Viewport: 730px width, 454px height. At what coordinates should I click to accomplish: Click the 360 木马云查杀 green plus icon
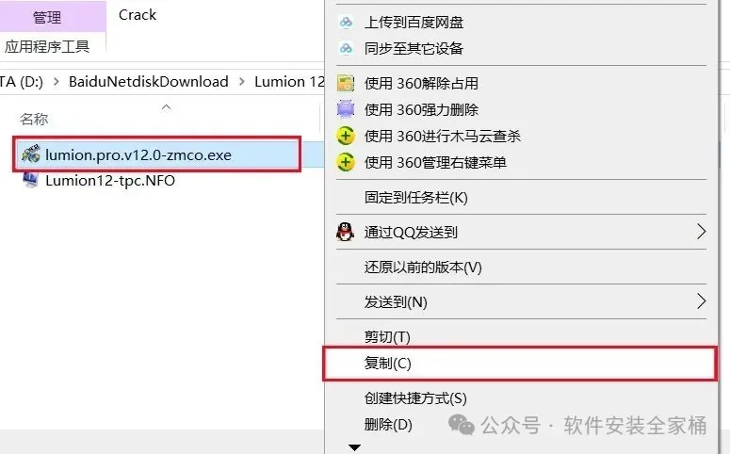pos(346,136)
